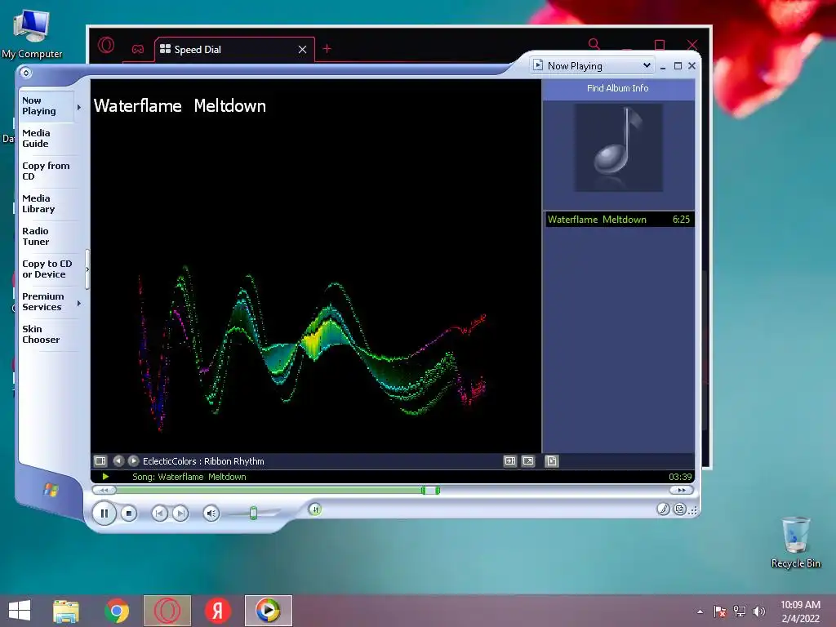Pause the playing song
836x627 pixels.
point(104,514)
